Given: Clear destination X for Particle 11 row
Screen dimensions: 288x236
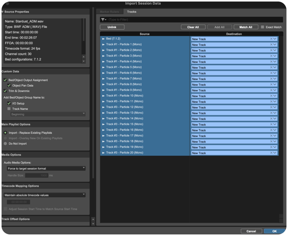Looking at the screenshot, I should pyautogui.click(x=271, y=102).
